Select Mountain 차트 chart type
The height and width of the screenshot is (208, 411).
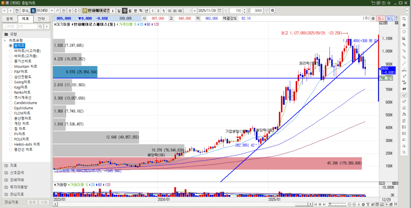25,66
